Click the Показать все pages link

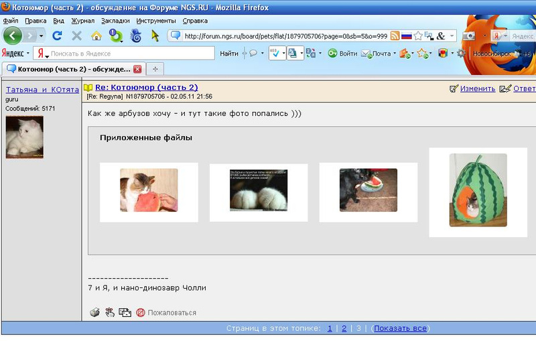pyautogui.click(x=400, y=328)
